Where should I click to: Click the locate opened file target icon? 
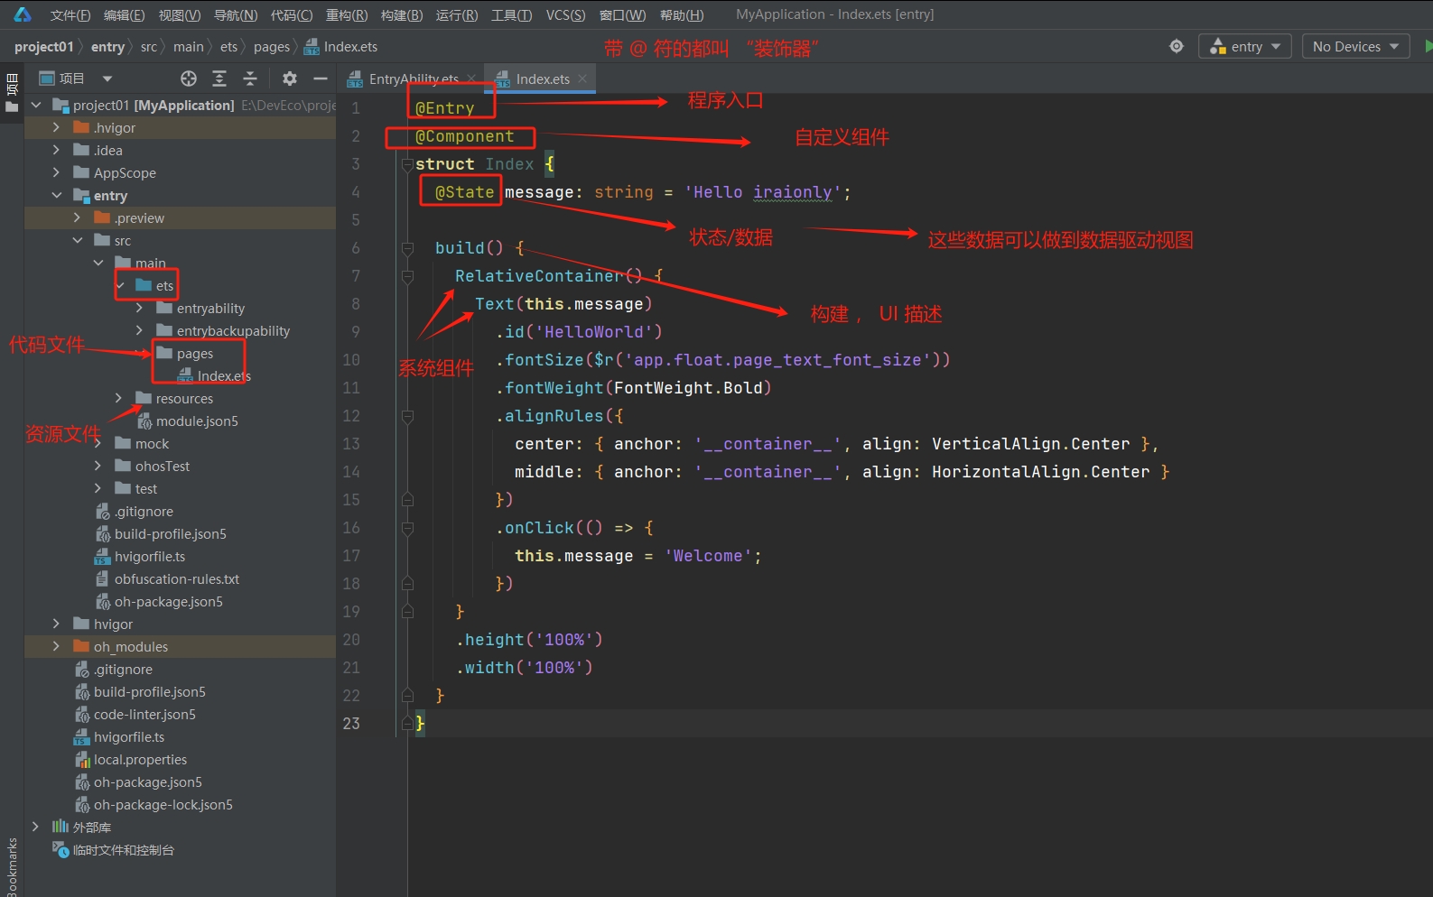point(188,79)
